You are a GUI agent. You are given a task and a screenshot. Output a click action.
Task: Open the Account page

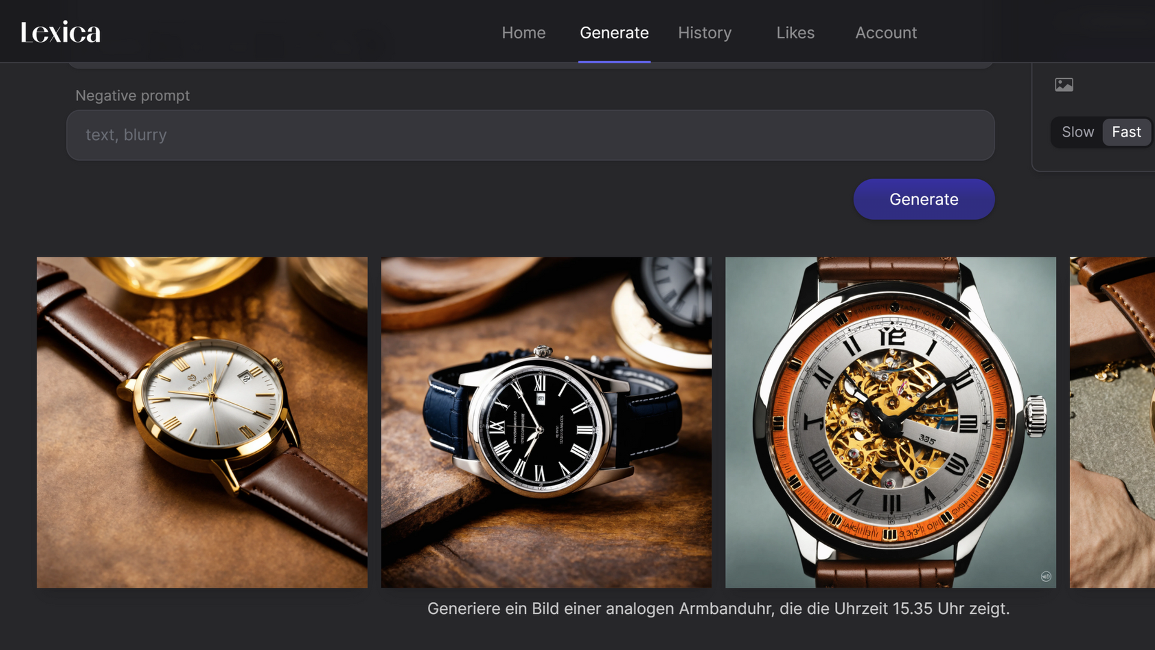pyautogui.click(x=885, y=32)
